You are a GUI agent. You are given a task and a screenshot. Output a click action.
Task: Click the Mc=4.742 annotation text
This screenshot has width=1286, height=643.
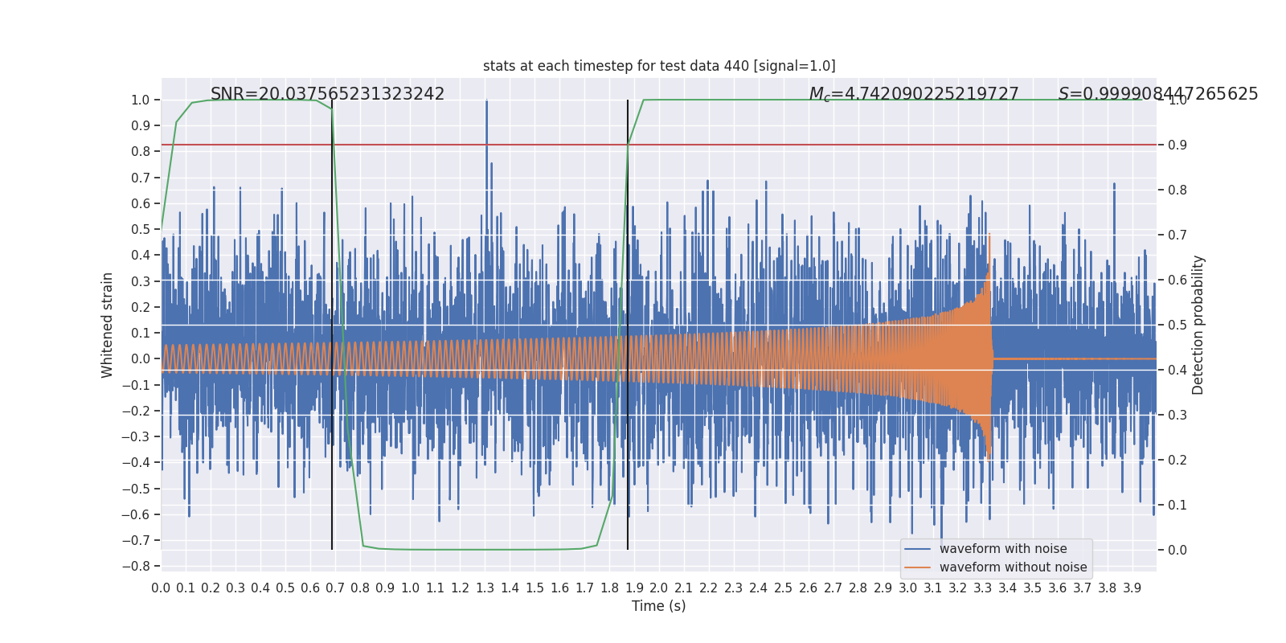coord(914,94)
